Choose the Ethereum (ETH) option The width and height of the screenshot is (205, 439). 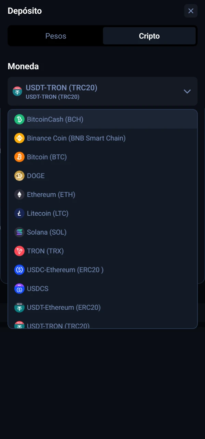(x=51, y=194)
